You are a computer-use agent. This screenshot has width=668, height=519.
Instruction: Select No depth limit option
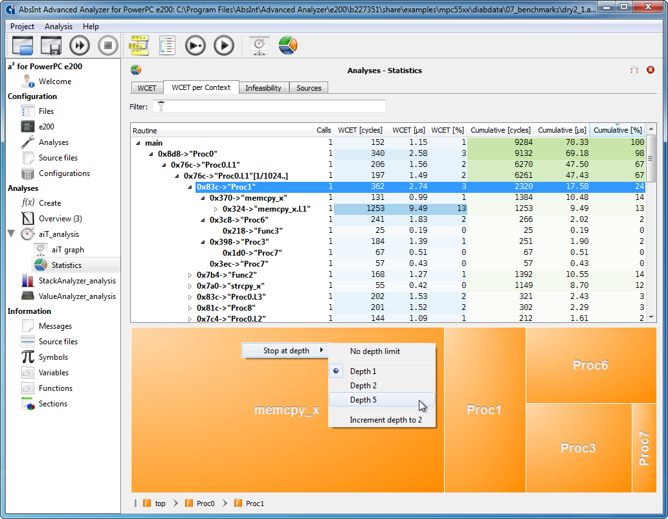coord(382,351)
